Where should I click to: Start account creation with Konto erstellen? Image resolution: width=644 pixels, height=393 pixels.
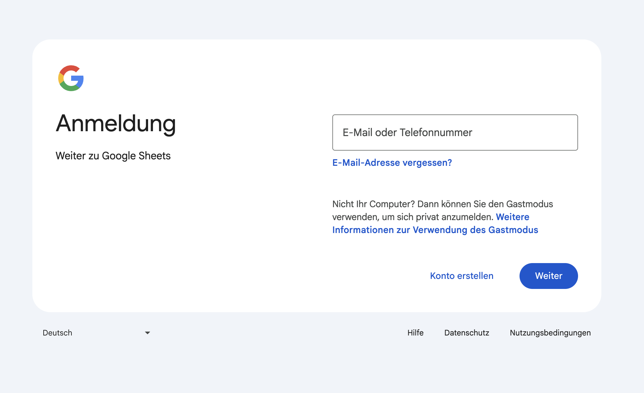[x=462, y=276]
